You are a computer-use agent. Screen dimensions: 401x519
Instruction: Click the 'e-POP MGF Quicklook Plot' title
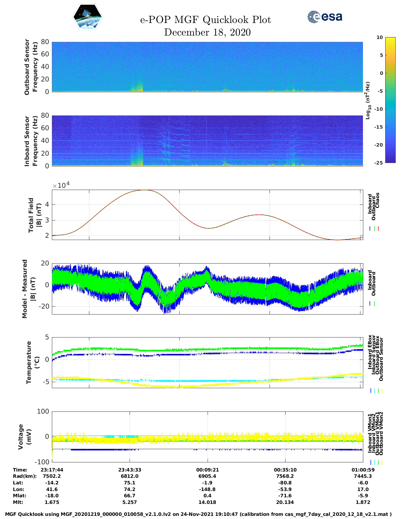(x=205, y=20)
